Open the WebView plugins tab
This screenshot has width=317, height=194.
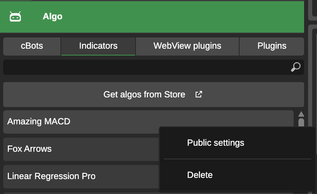click(x=187, y=46)
